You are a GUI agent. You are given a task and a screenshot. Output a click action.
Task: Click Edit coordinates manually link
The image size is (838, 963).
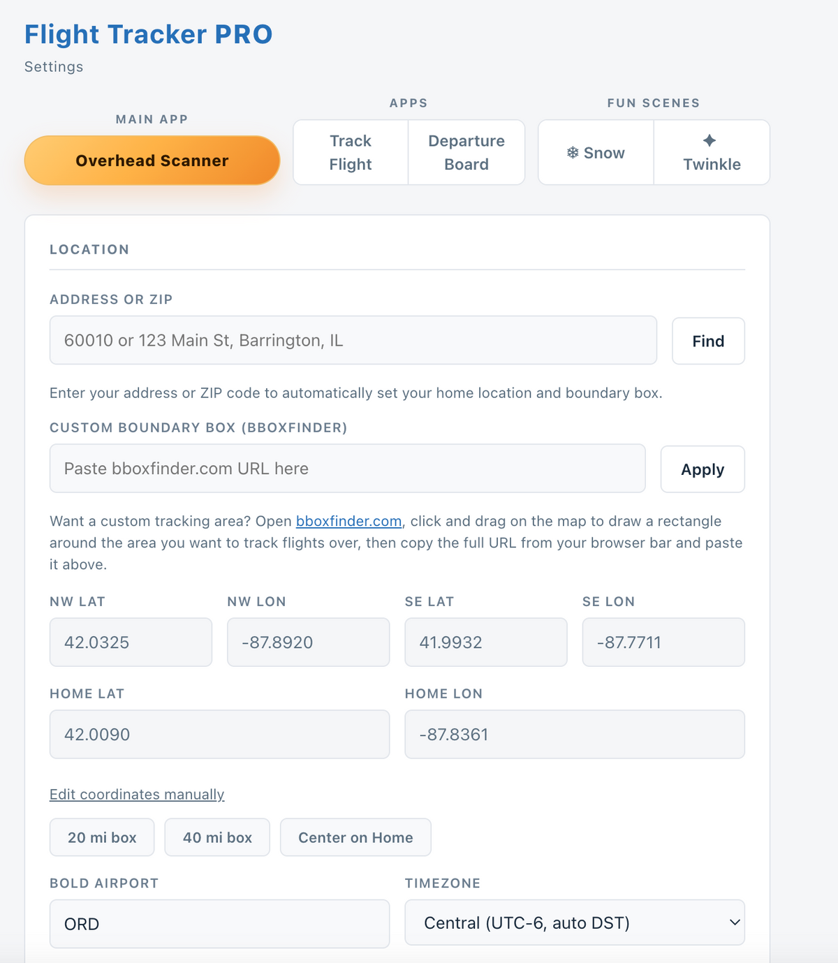pos(137,795)
